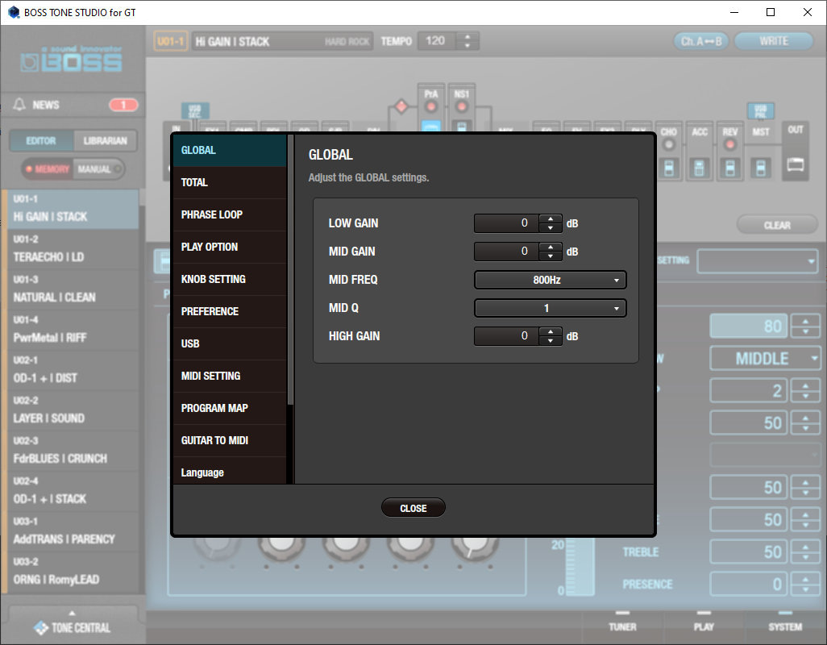Select patch U02-1 OD-1 + DIST
Viewport: 827px width, 645px height.
coord(73,370)
